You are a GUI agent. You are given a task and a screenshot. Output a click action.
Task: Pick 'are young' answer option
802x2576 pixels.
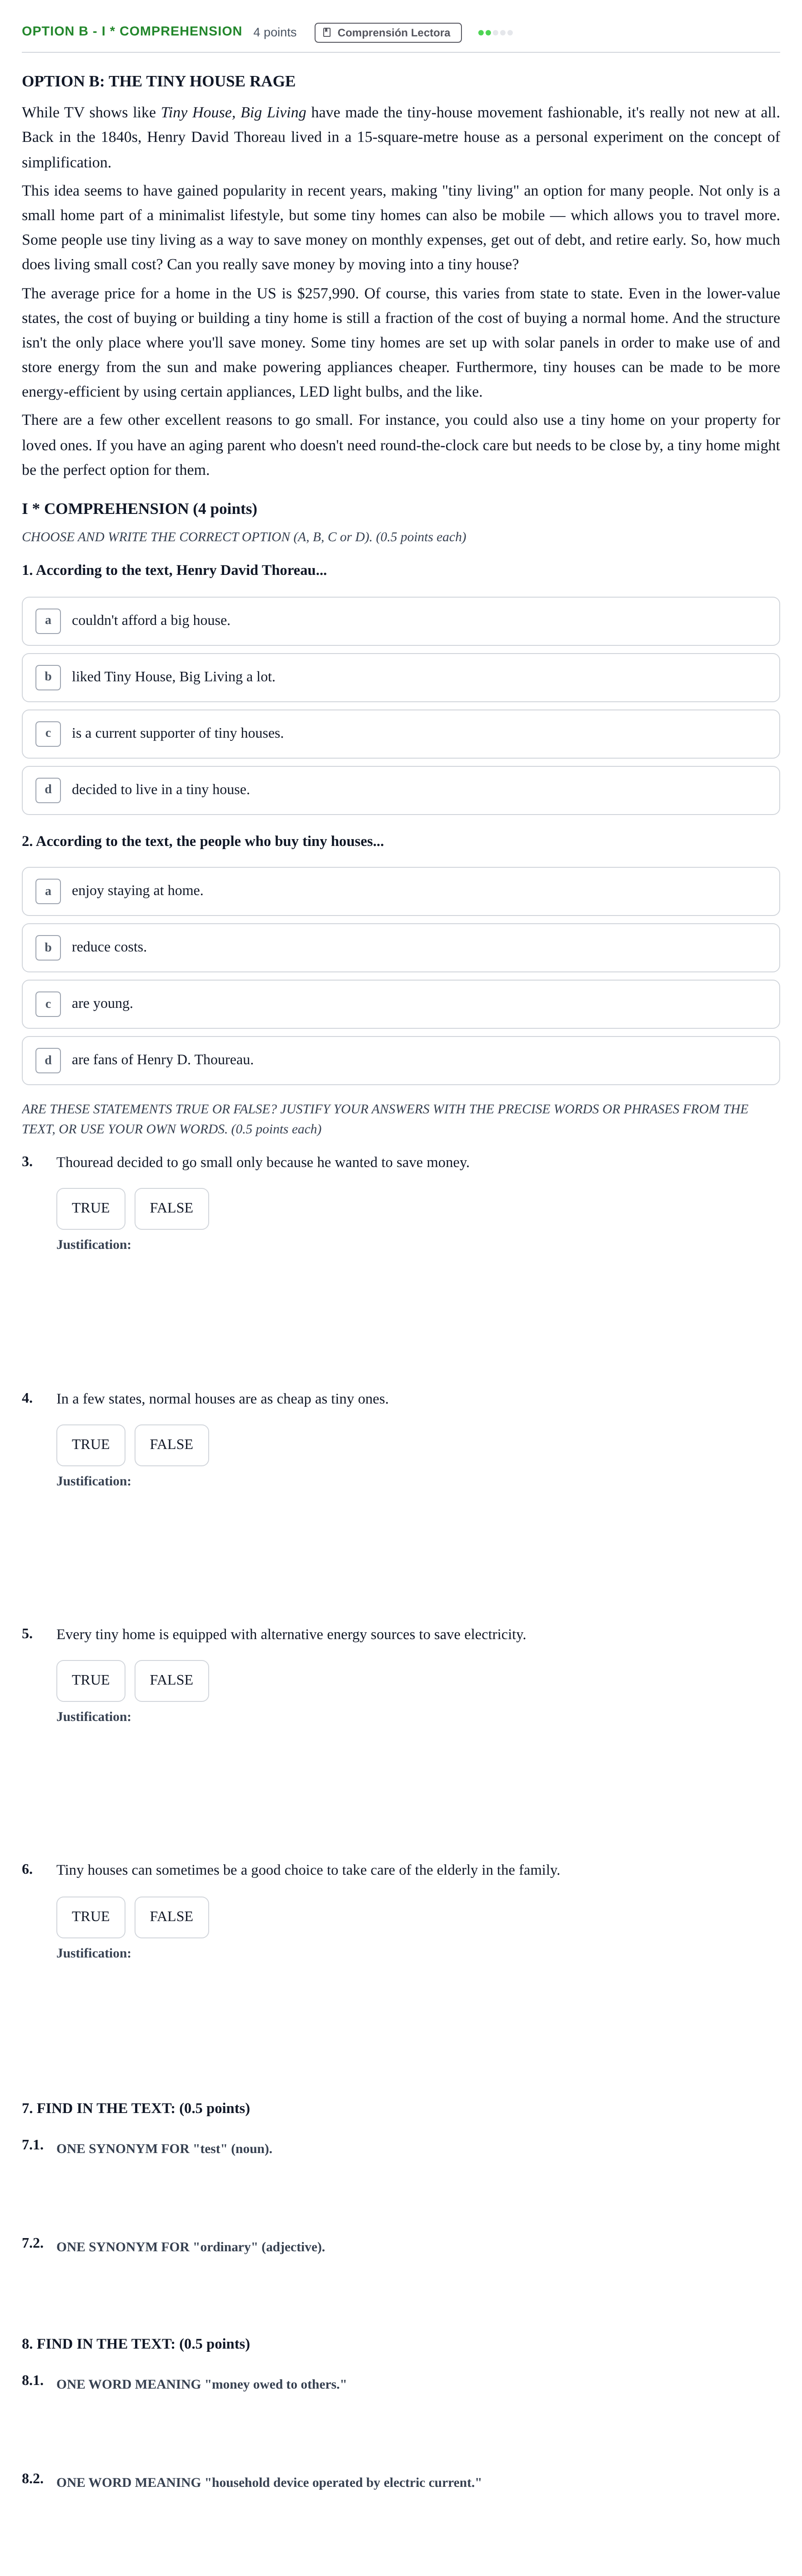[x=401, y=1004]
